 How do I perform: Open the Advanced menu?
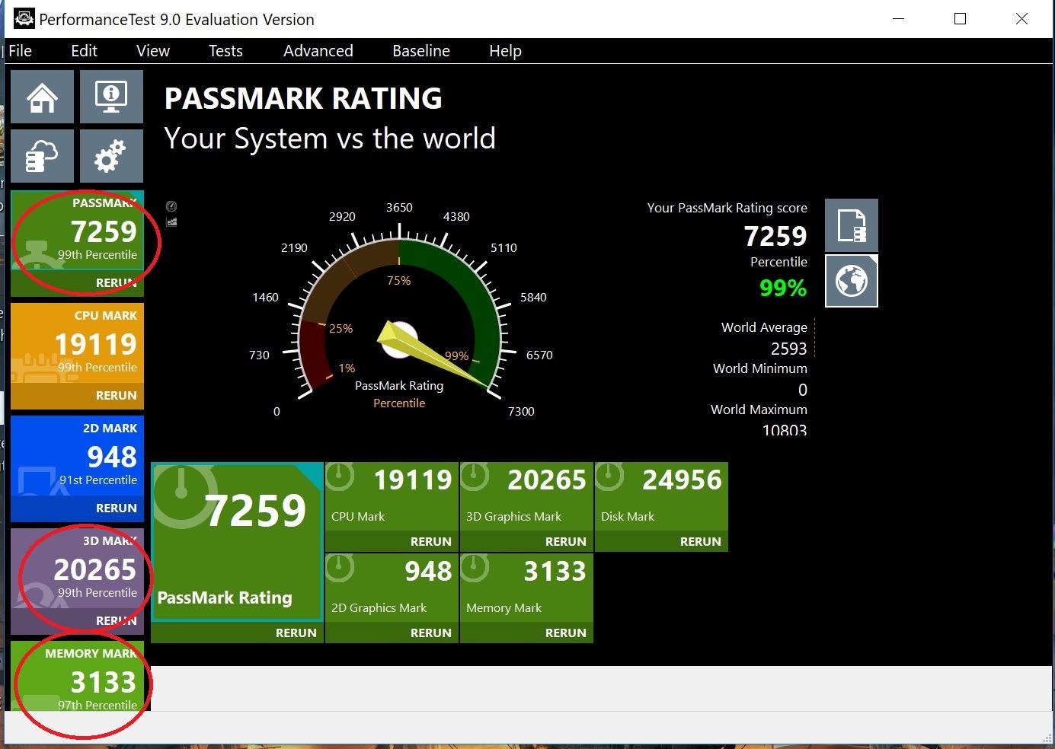[x=318, y=51]
